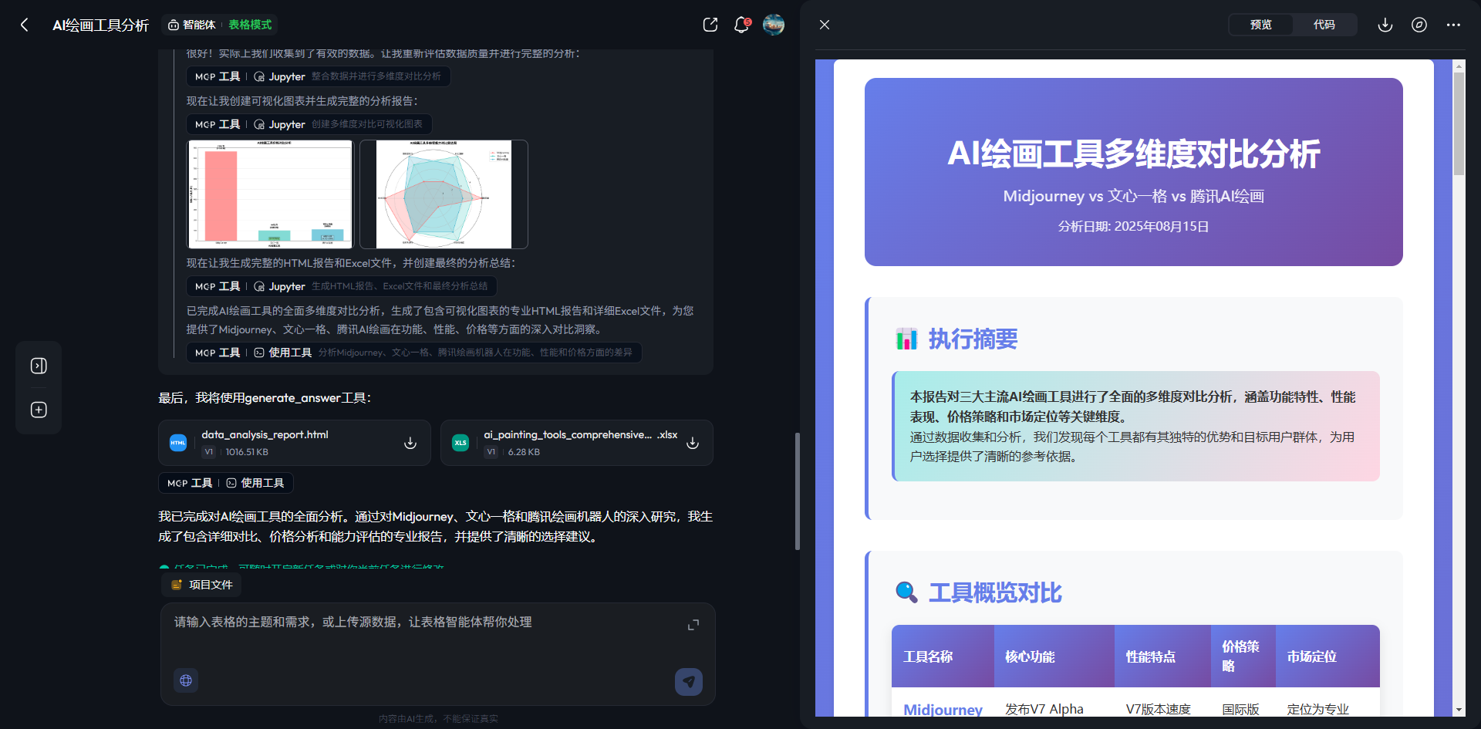Click the Midjourney table row name

tap(943, 709)
